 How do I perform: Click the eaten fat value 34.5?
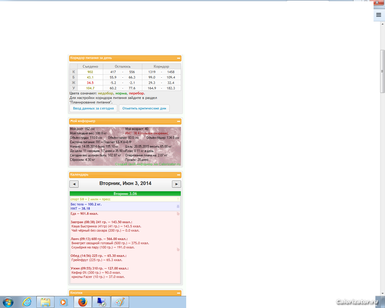point(90,83)
